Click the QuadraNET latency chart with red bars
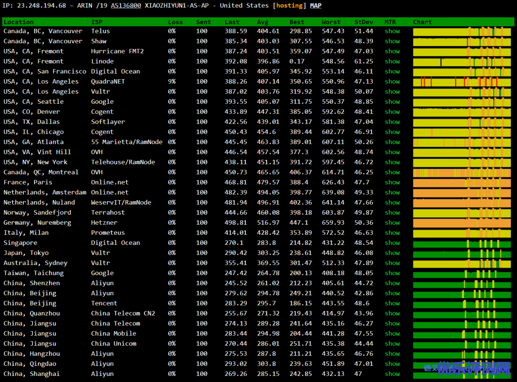517x382 pixels. coord(461,82)
